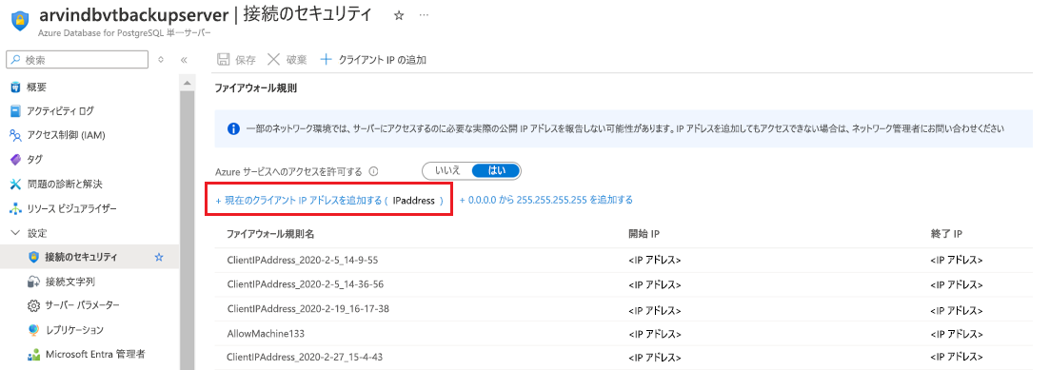Click the server shield icon beside the title
Screen dimensions: 1050x370
pyautogui.click(x=20, y=22)
